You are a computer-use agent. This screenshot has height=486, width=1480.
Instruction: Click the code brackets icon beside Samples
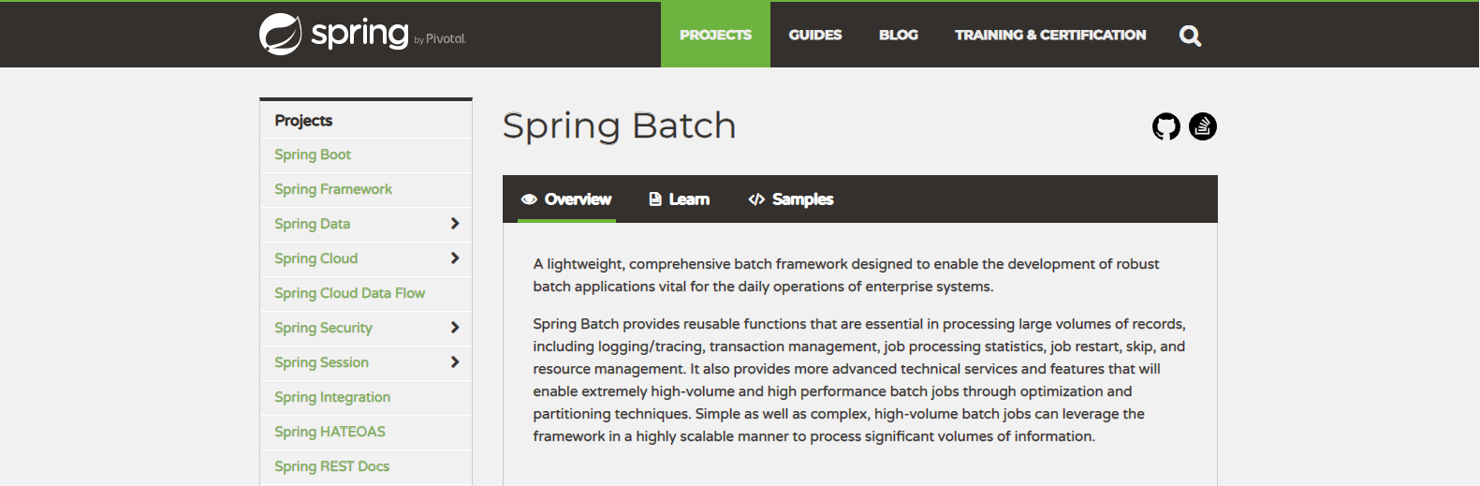(x=756, y=199)
